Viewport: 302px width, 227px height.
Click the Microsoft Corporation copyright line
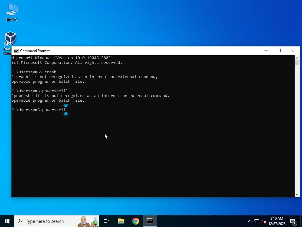(67, 63)
